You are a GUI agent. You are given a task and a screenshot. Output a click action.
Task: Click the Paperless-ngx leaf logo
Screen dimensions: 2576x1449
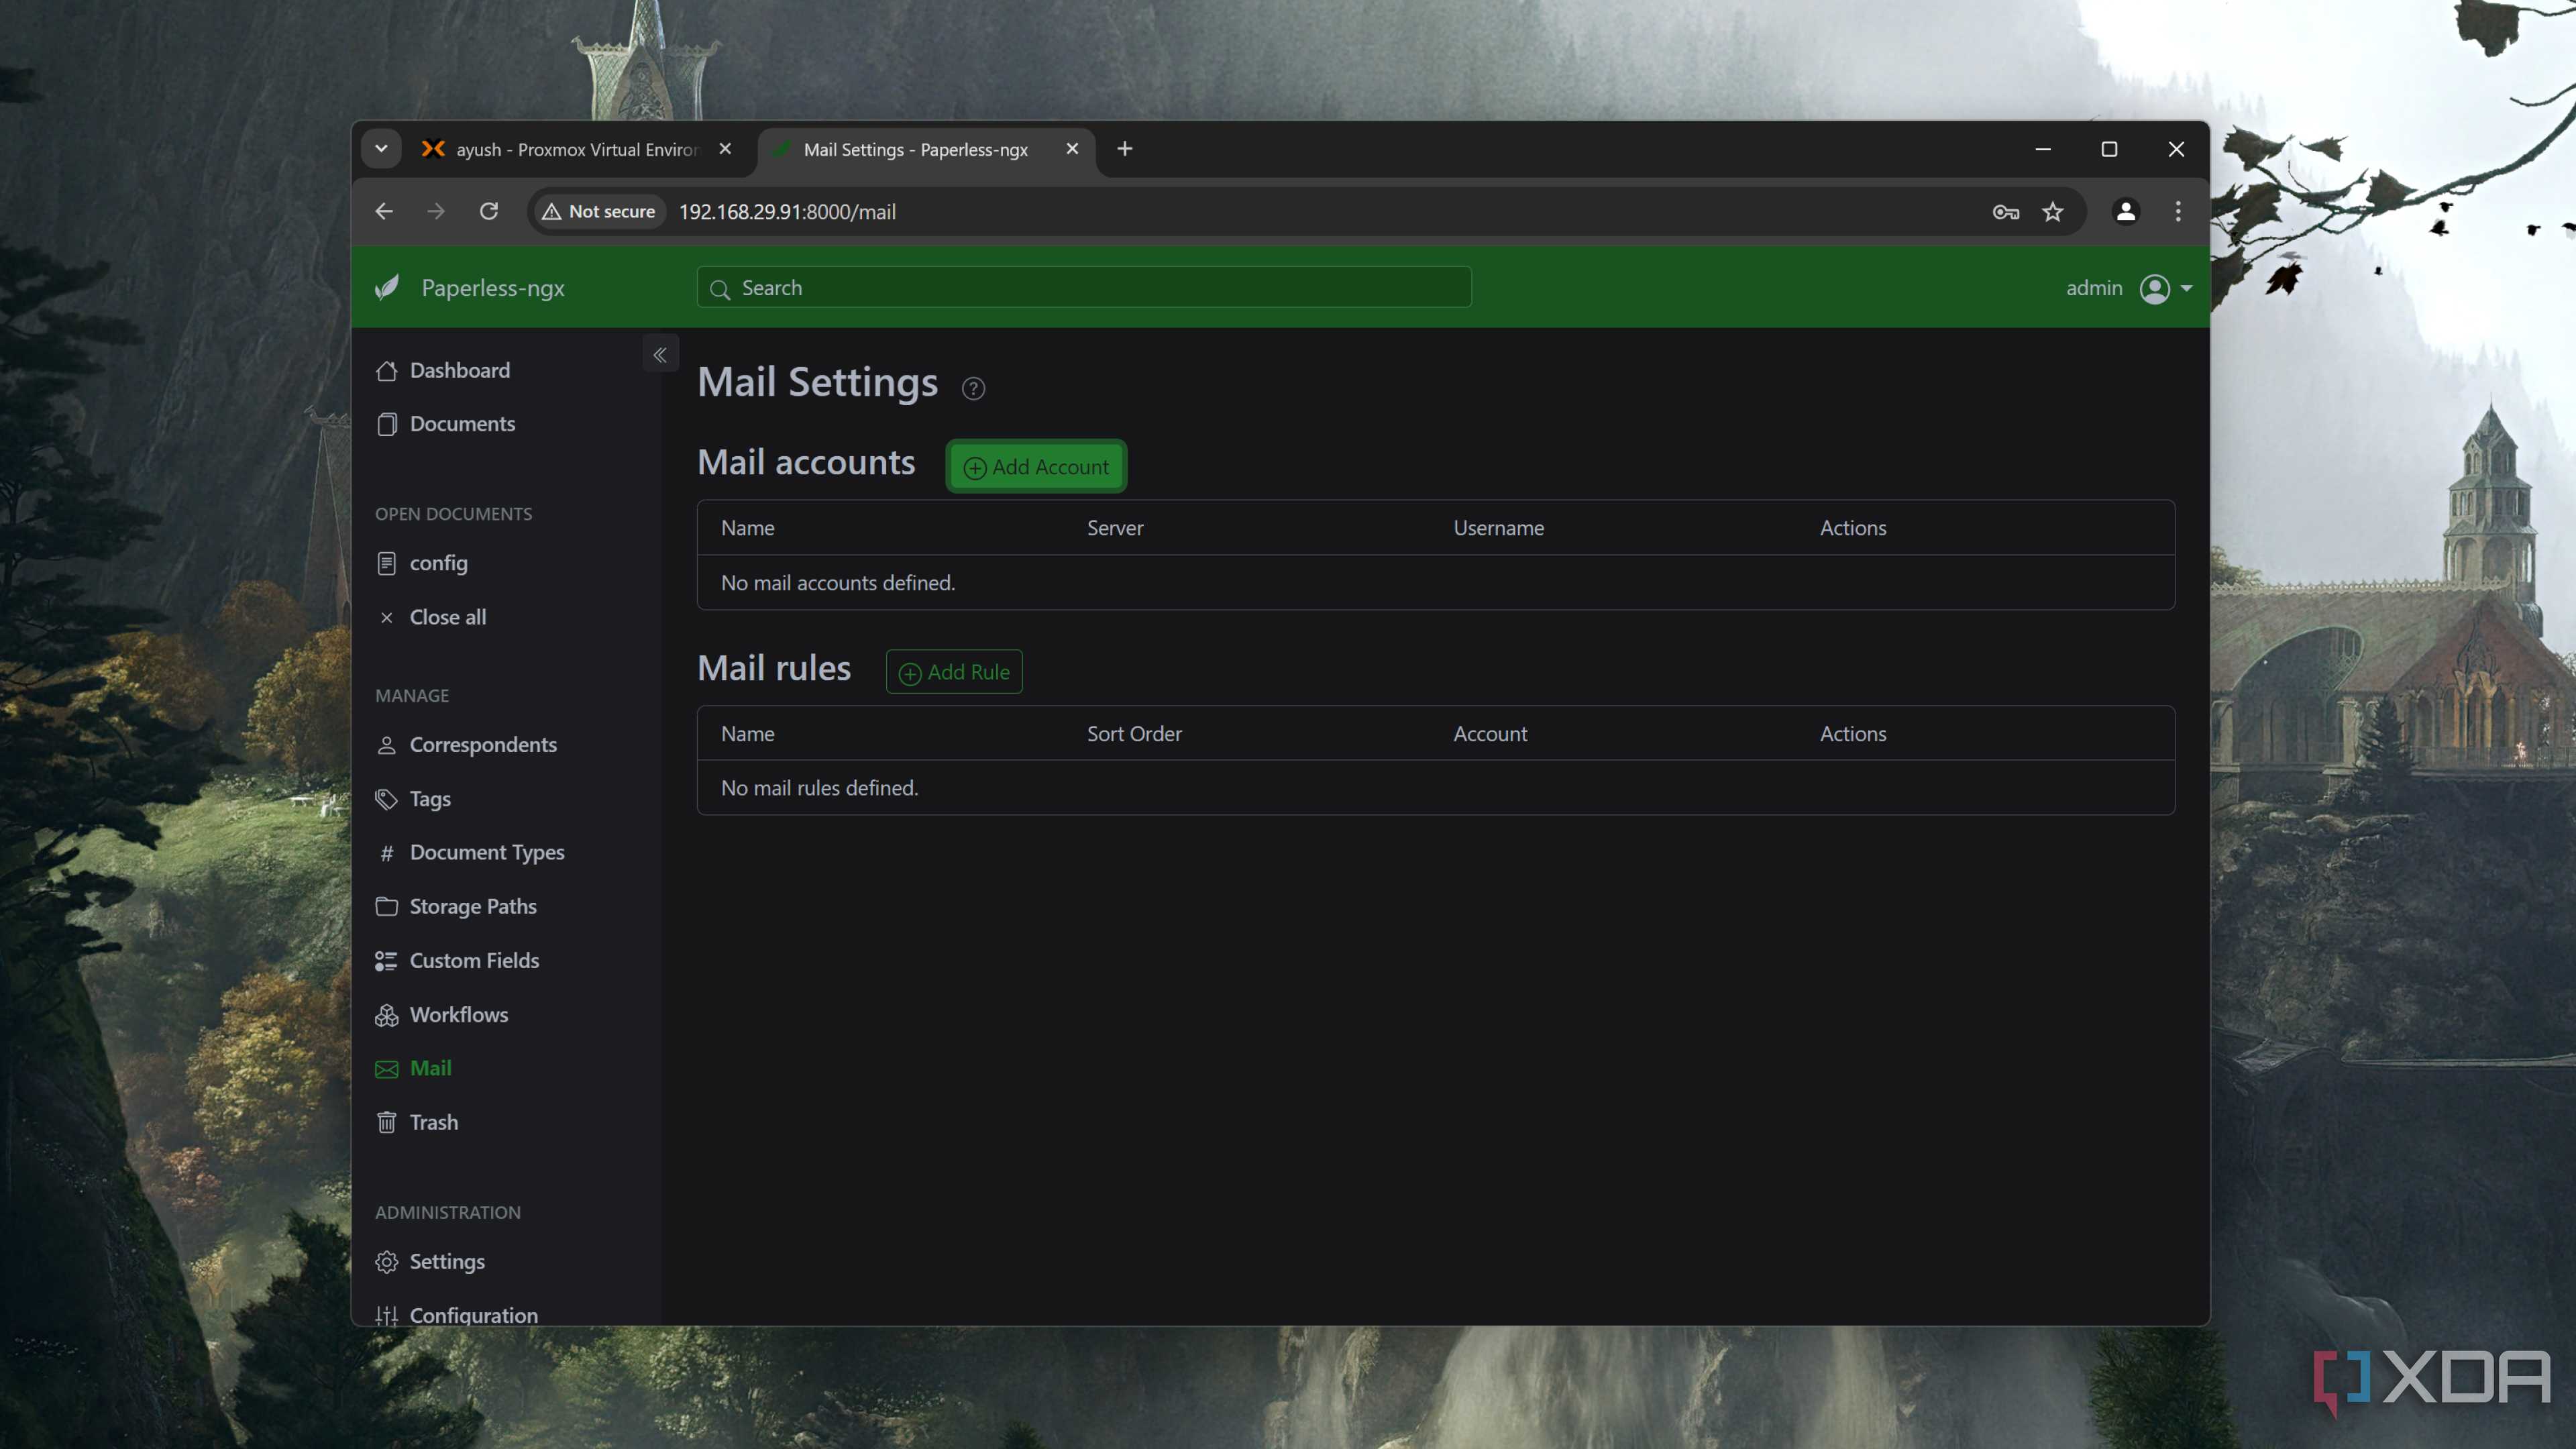[387, 288]
